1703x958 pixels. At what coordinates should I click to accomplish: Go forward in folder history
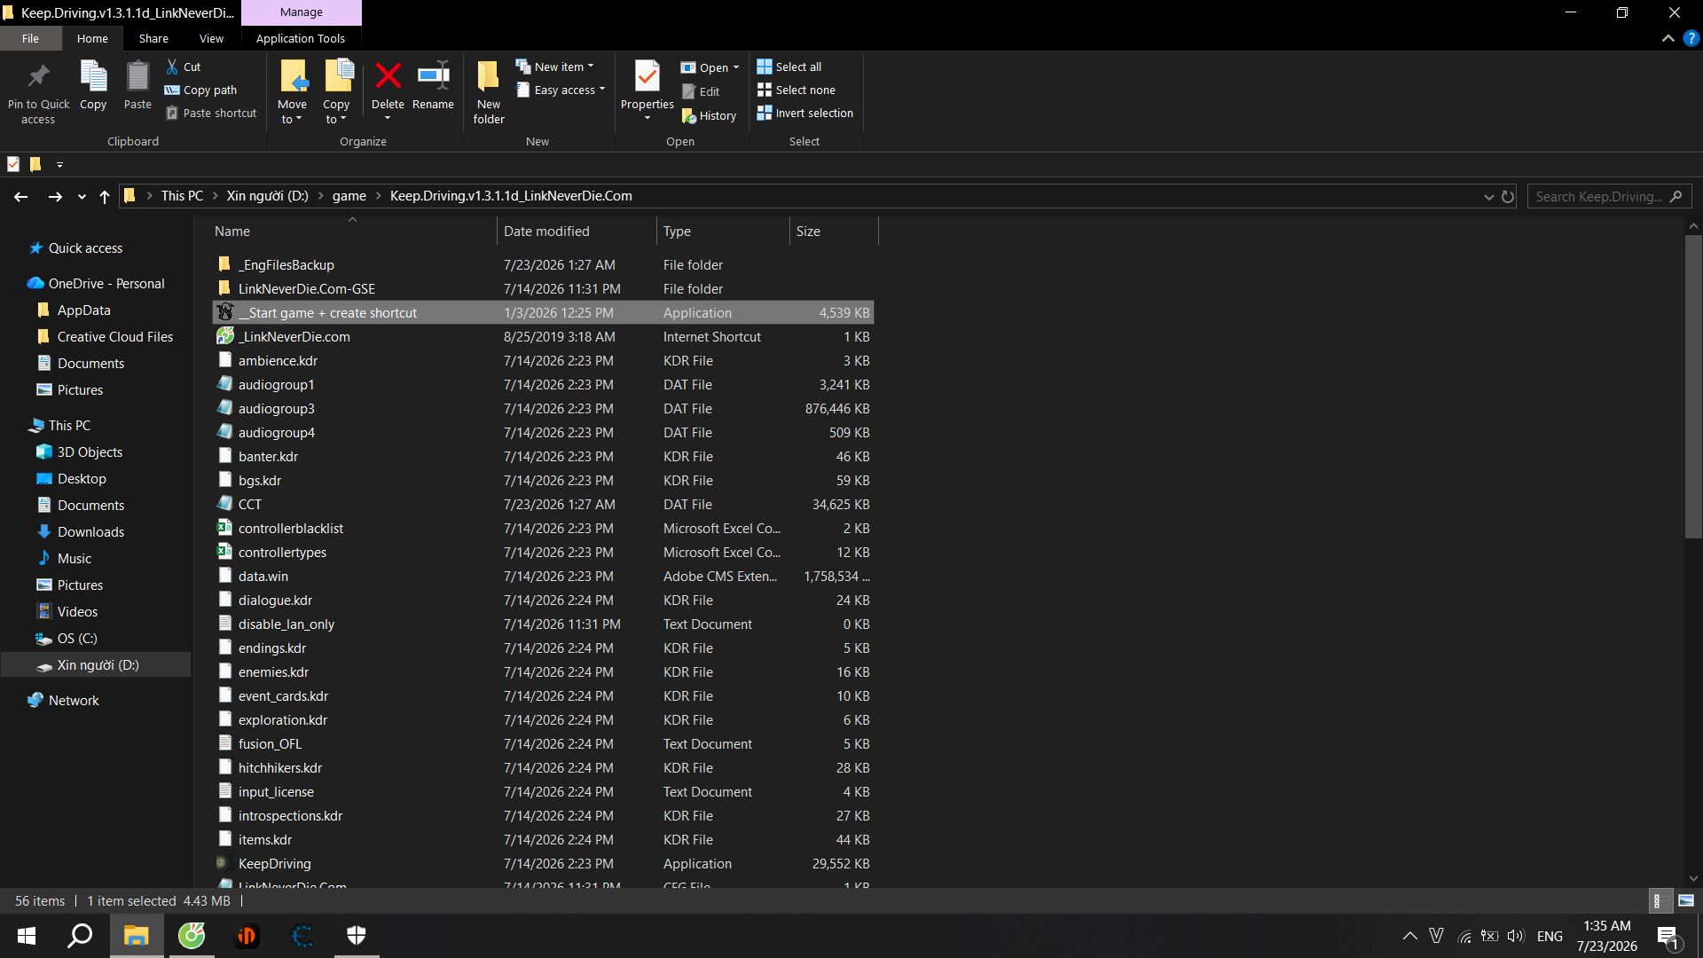pyautogui.click(x=55, y=196)
